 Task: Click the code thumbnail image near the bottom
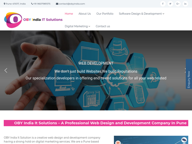pos(151,140)
